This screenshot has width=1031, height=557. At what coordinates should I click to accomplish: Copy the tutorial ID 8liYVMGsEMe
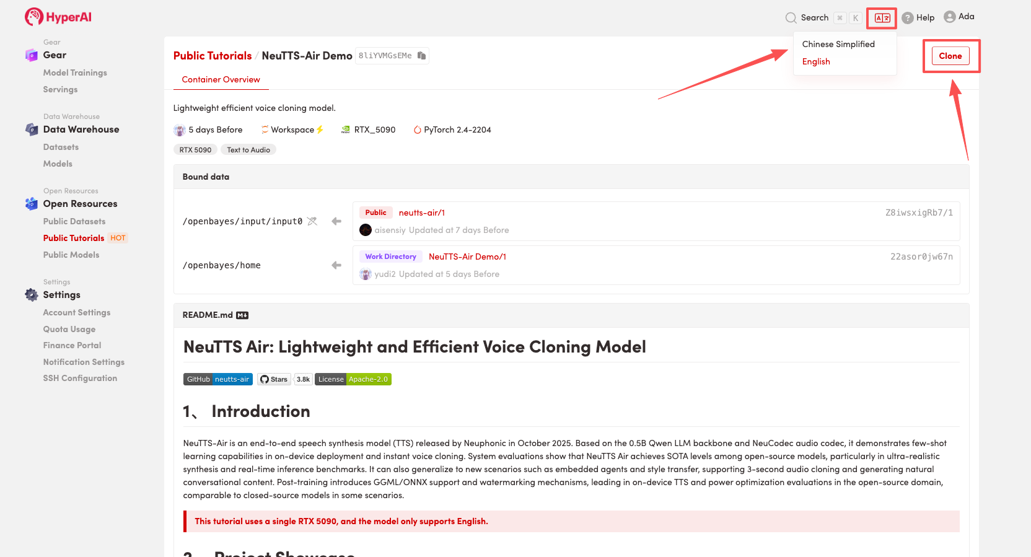(421, 56)
